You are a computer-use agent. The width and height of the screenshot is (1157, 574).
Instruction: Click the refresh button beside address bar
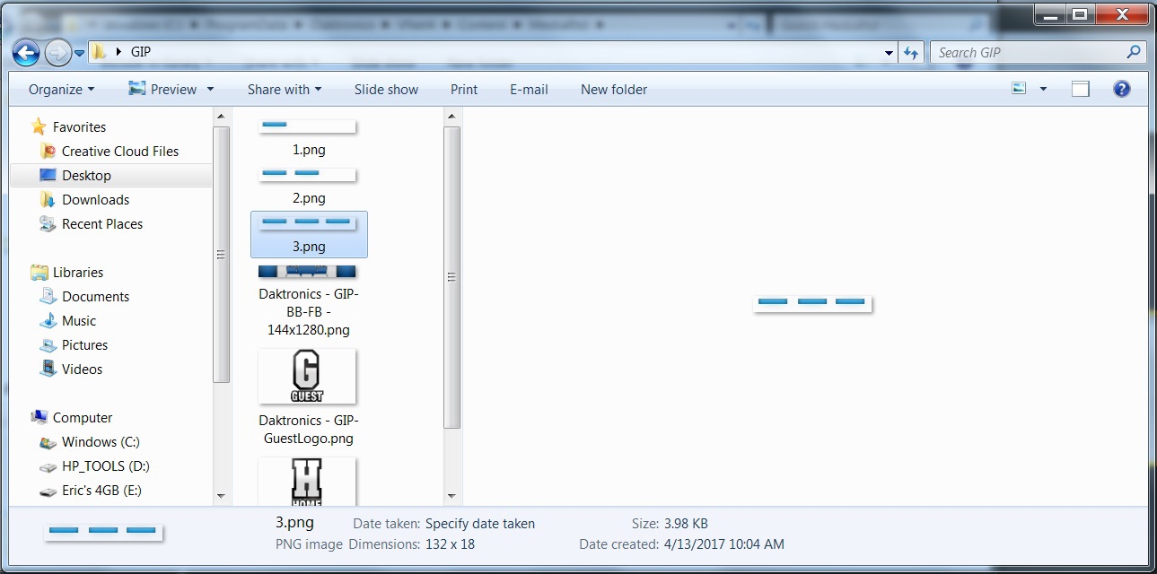click(x=911, y=53)
